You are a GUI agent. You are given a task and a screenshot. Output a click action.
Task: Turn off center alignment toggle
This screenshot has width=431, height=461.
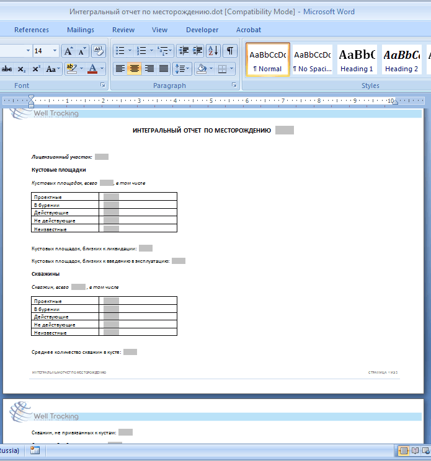[135, 69]
